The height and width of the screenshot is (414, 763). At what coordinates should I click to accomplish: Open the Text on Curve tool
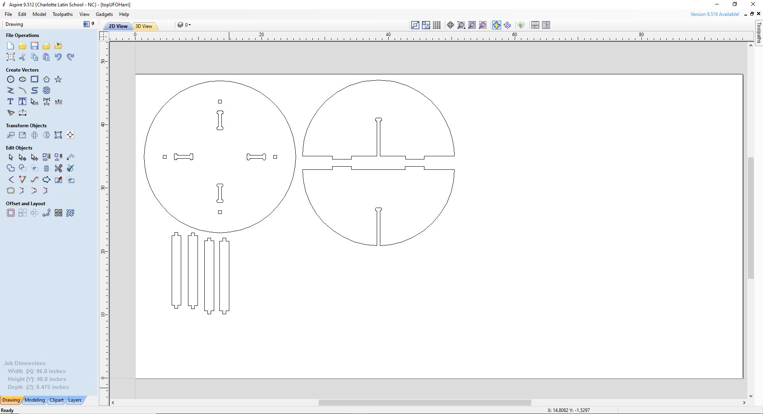click(58, 101)
